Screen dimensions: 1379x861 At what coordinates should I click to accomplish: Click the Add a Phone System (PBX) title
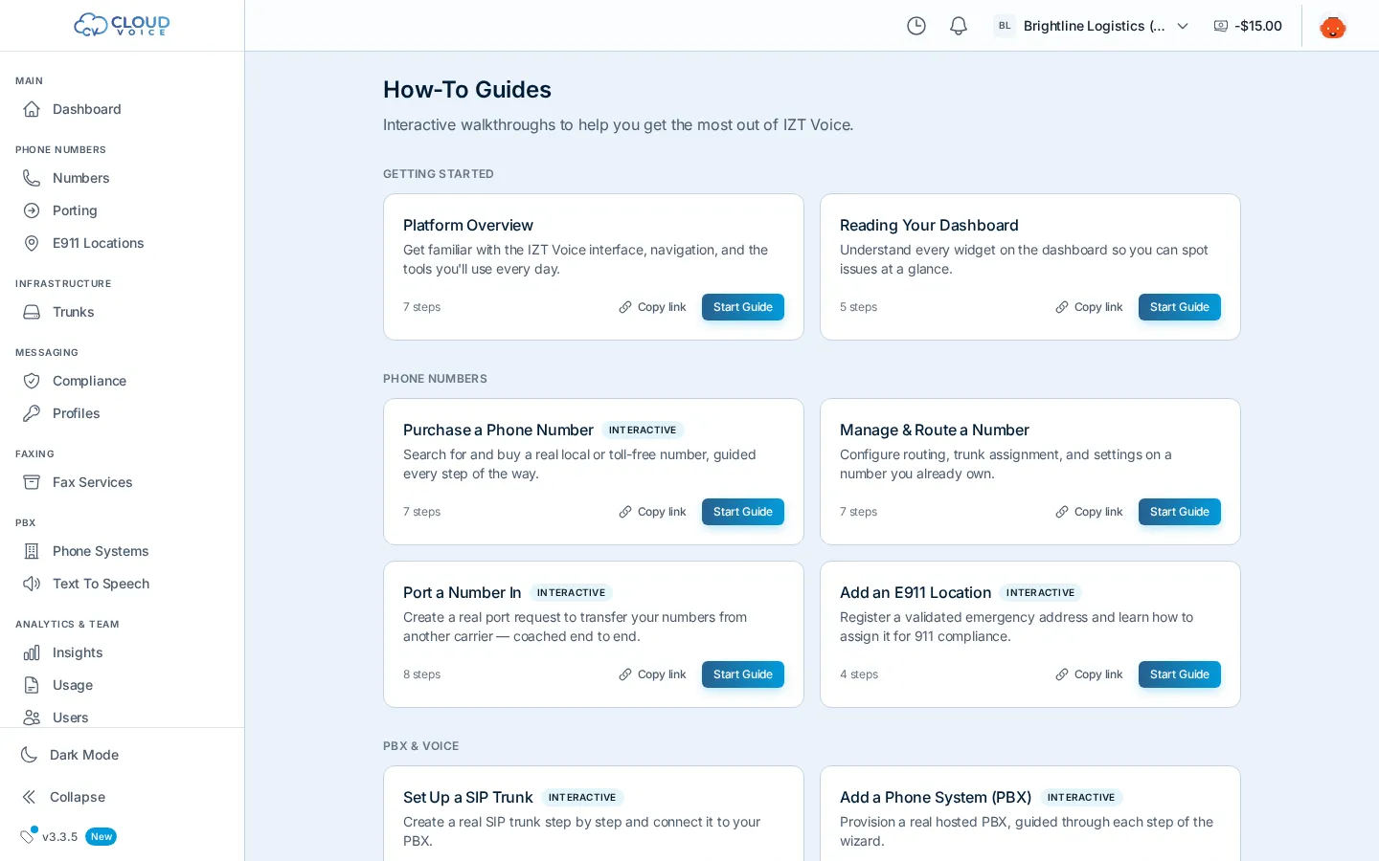[x=936, y=798]
